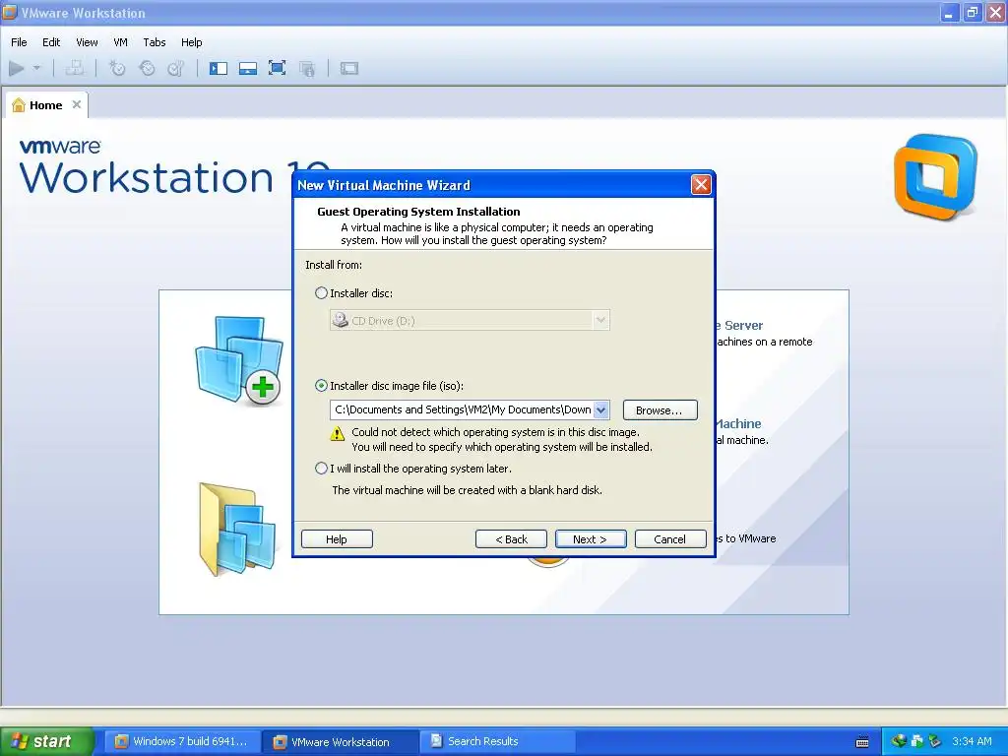Switch to the Home tab

point(45,105)
